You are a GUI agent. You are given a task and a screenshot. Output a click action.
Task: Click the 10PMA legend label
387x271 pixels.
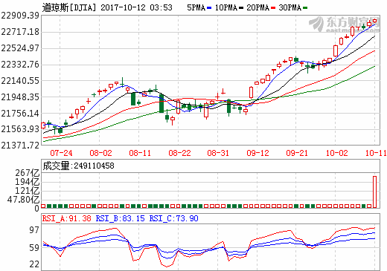(x=226, y=7)
